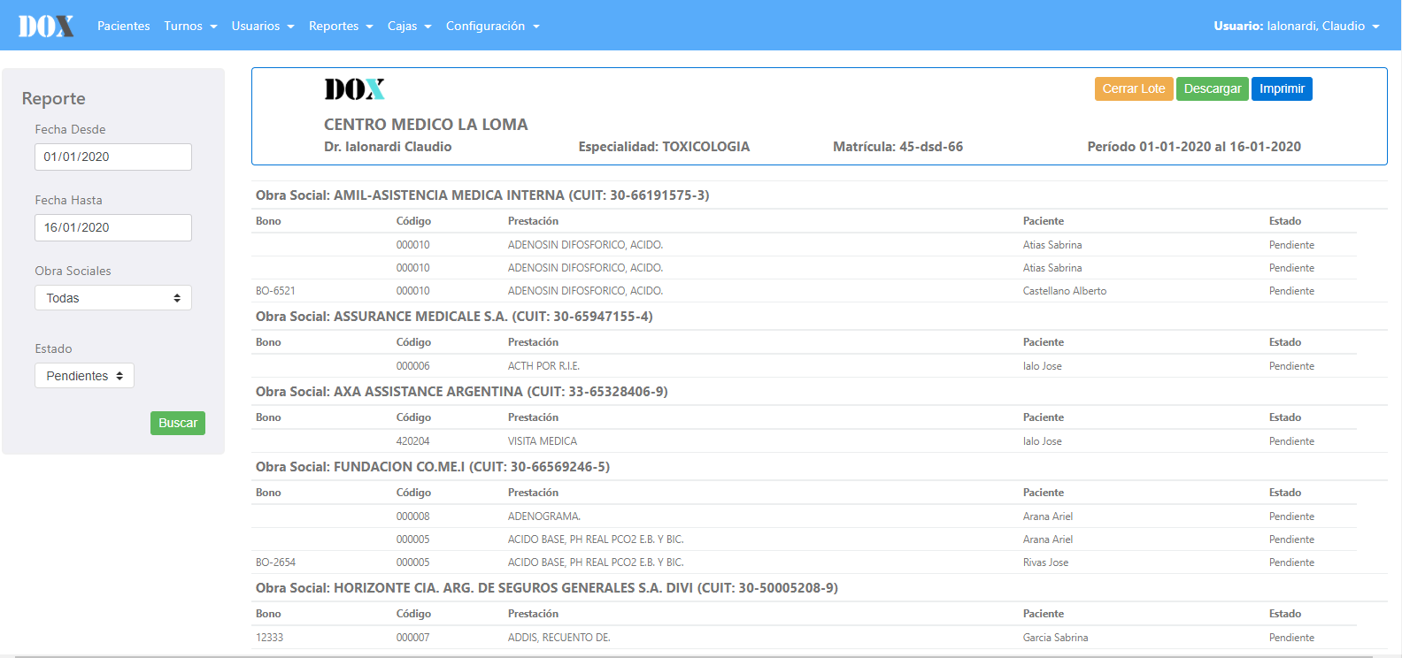This screenshot has width=1402, height=658.
Task: Select the Obra Social FUNDACION CO.ME.I heading
Action: (x=433, y=467)
